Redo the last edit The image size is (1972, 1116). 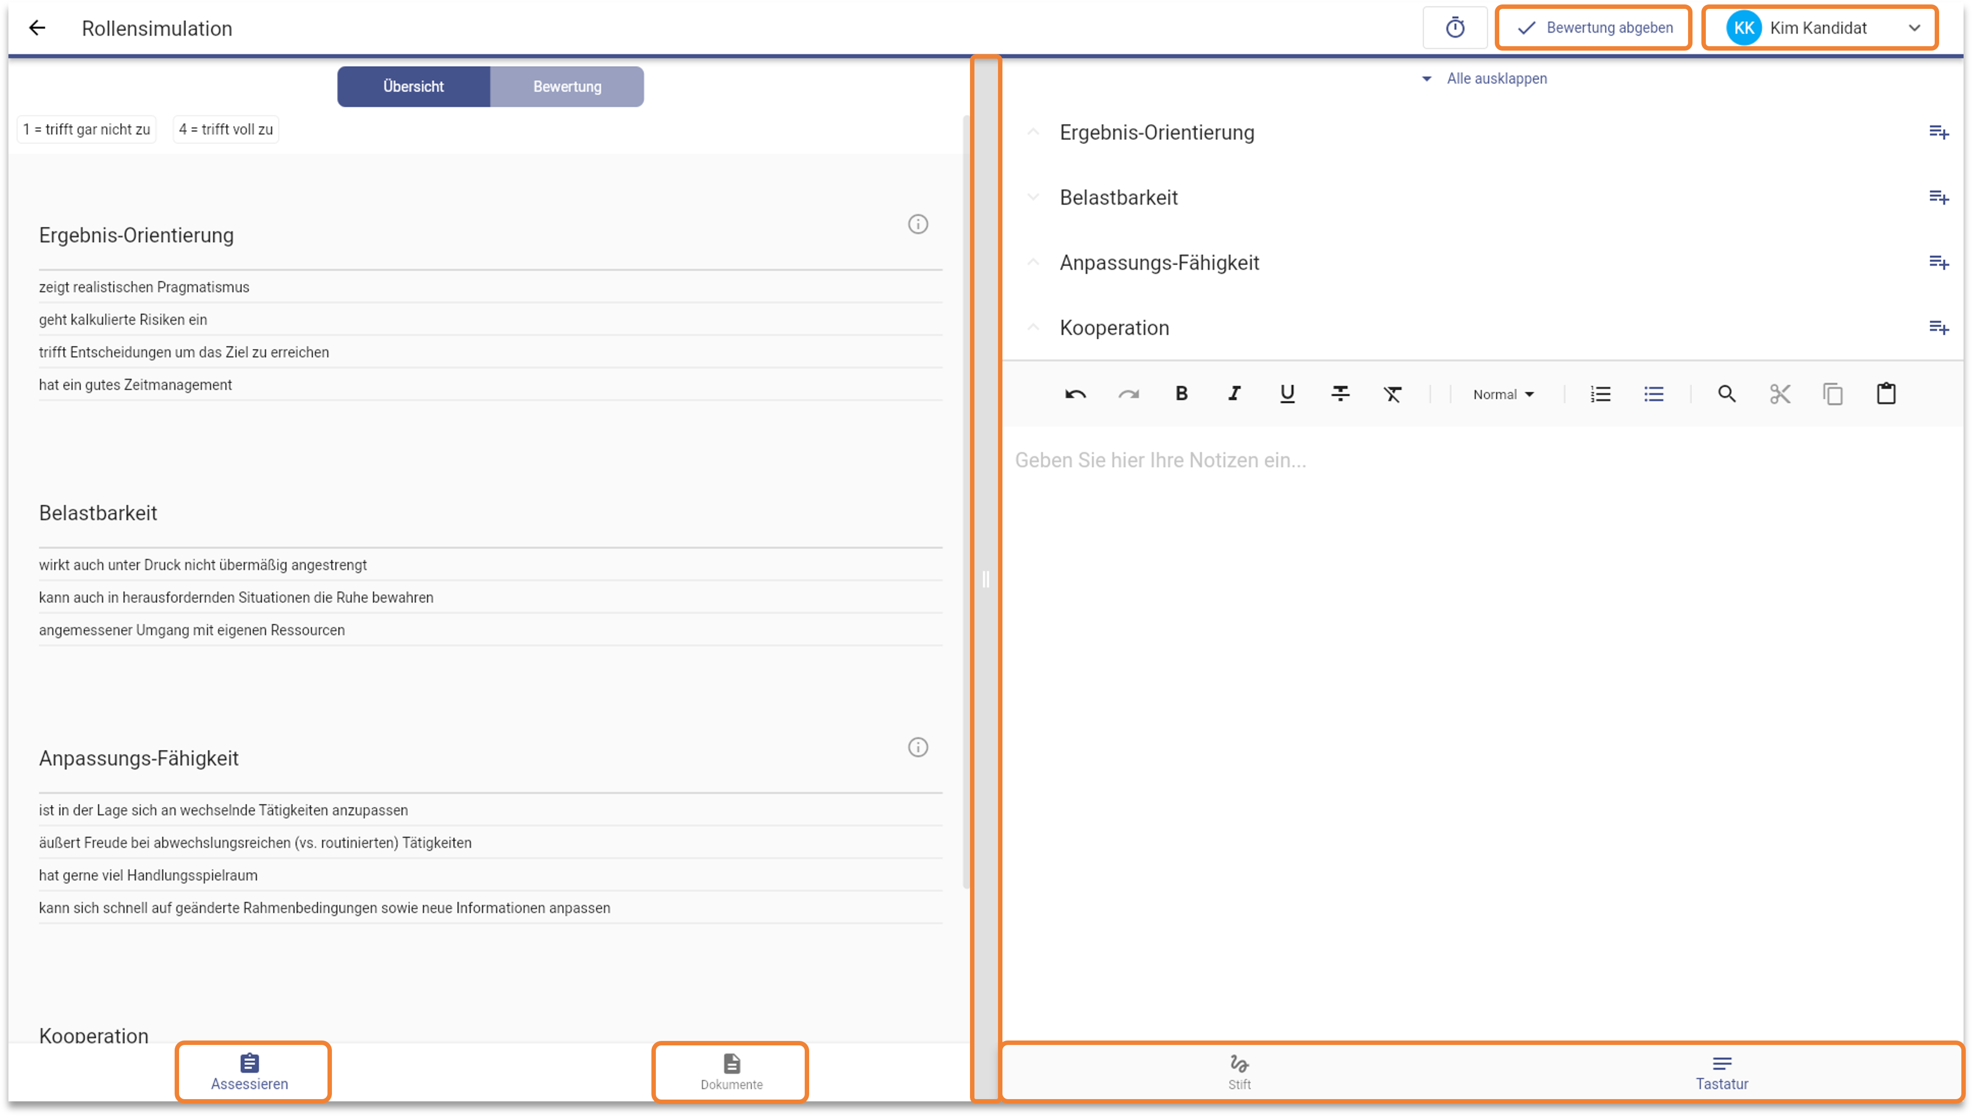click(1128, 394)
